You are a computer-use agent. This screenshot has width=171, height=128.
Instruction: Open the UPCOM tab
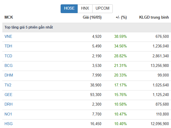coord(102,9)
